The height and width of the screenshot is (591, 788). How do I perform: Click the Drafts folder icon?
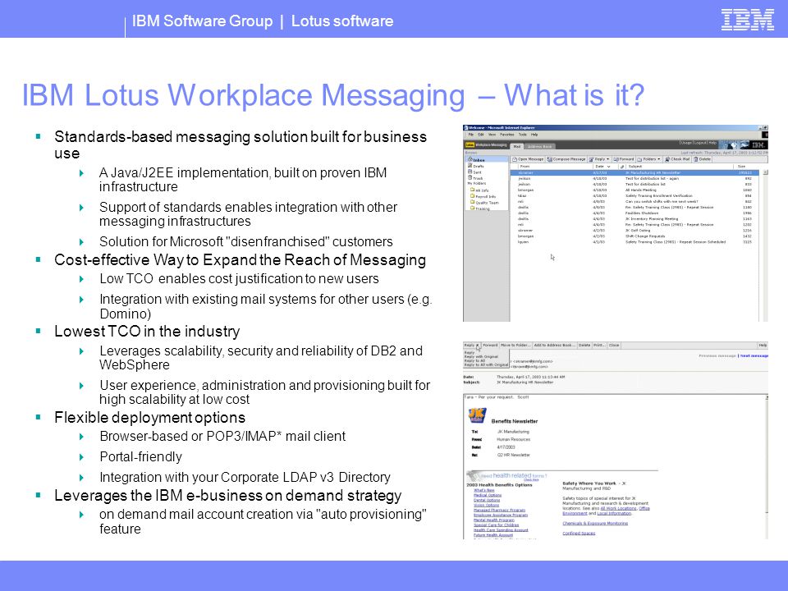tap(470, 165)
